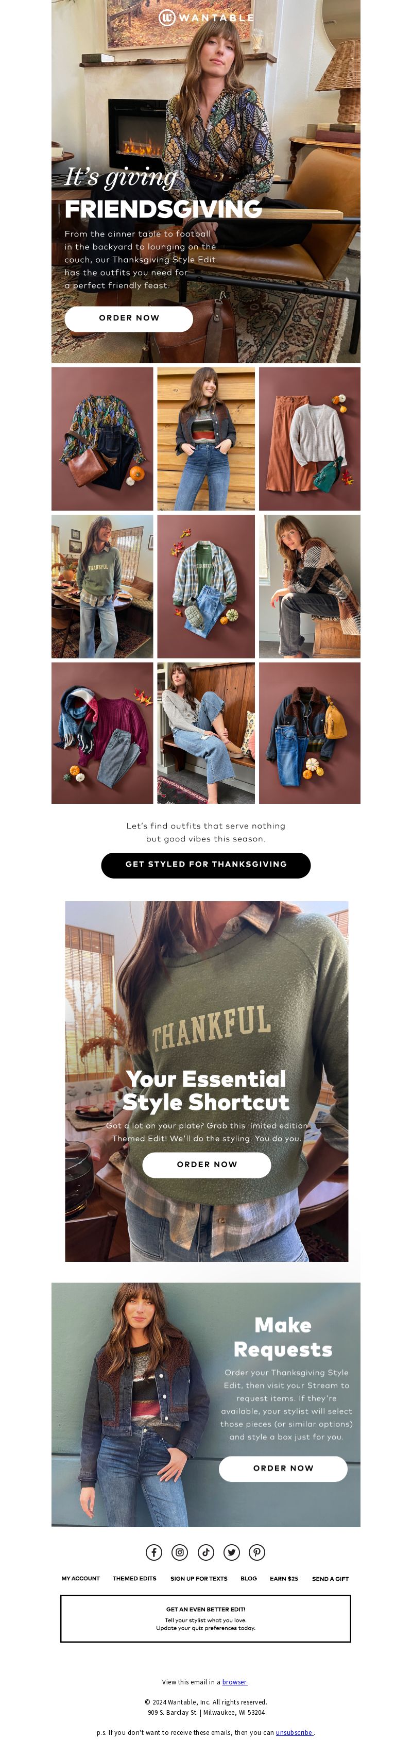Click Get An Even Better Edit box
Viewport: 412px width, 1756px height.
205,1618
